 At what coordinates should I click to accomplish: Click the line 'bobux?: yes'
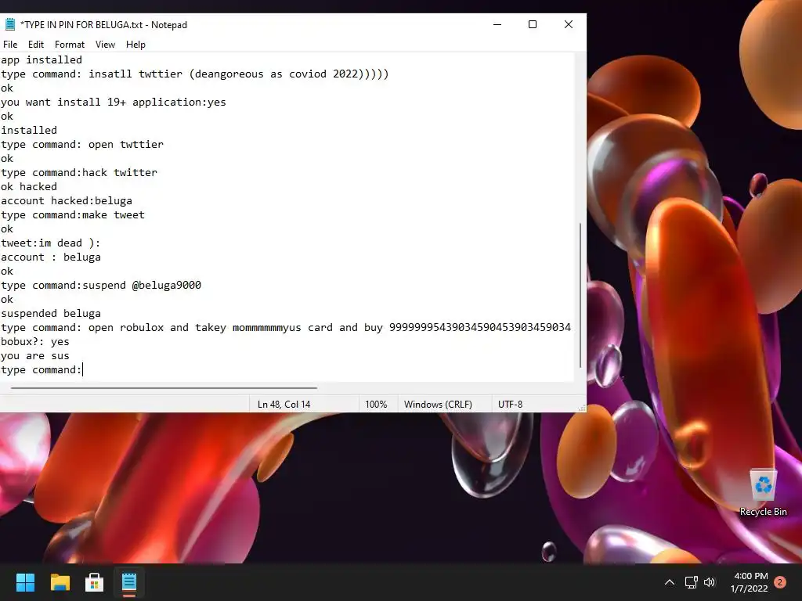click(34, 341)
